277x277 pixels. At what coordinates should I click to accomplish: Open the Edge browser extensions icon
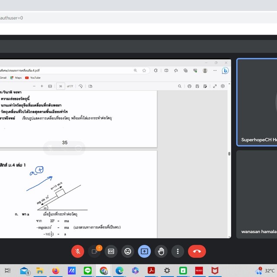(156, 71)
